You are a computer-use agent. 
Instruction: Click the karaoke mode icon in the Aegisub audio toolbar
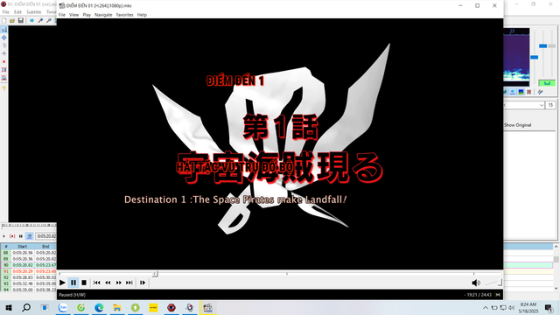[540, 92]
